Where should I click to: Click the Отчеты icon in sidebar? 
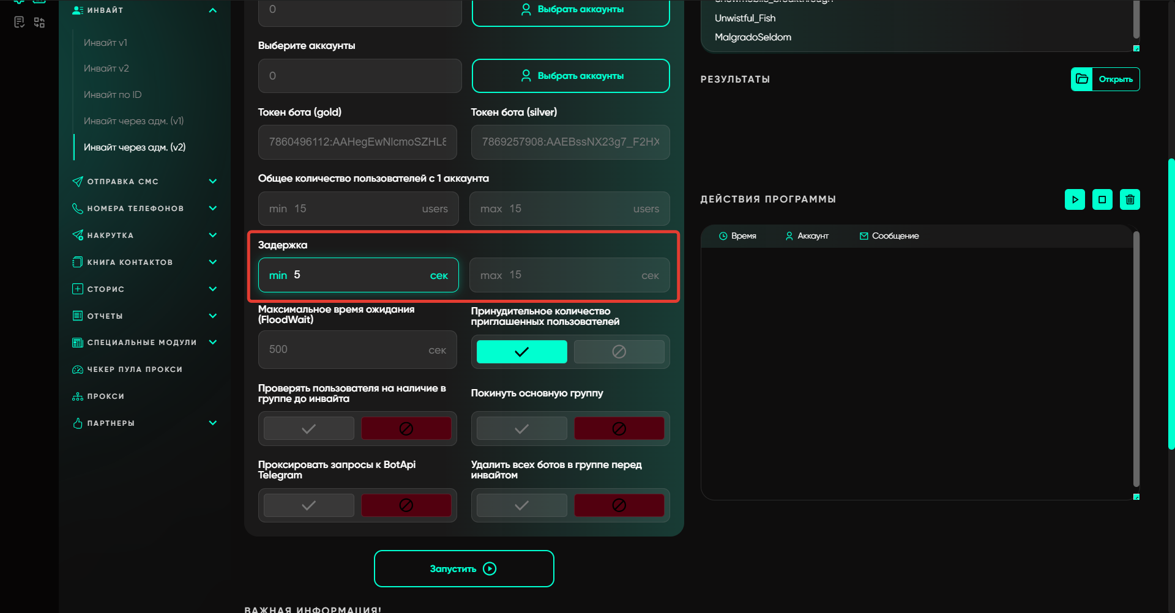78,316
